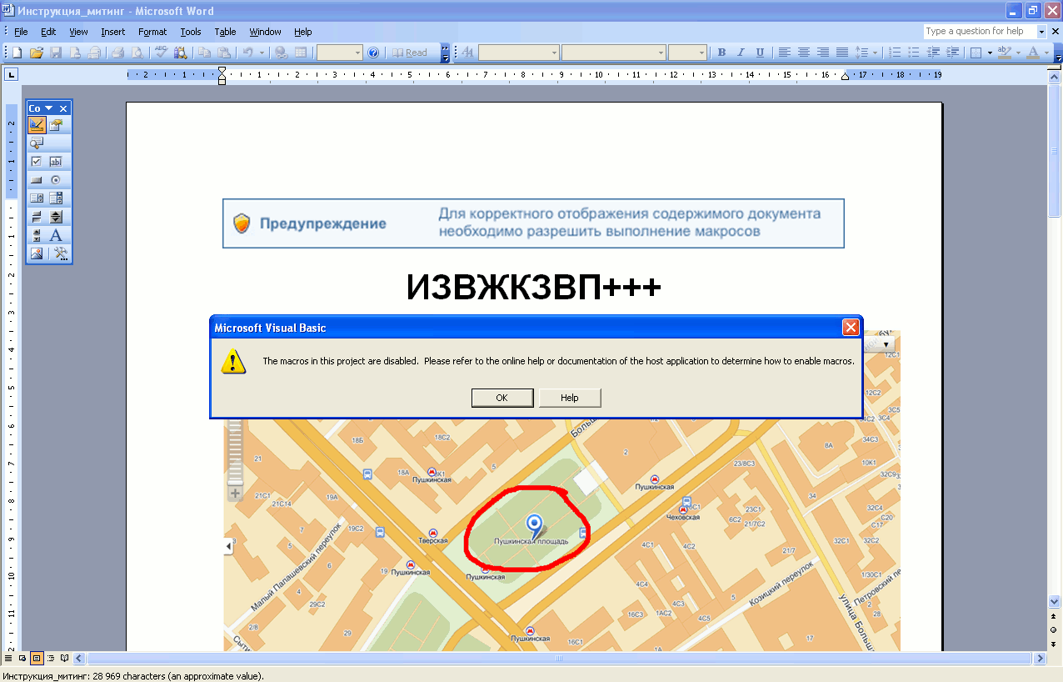
Task: Click the map zoom slider track
Action: coord(235,450)
